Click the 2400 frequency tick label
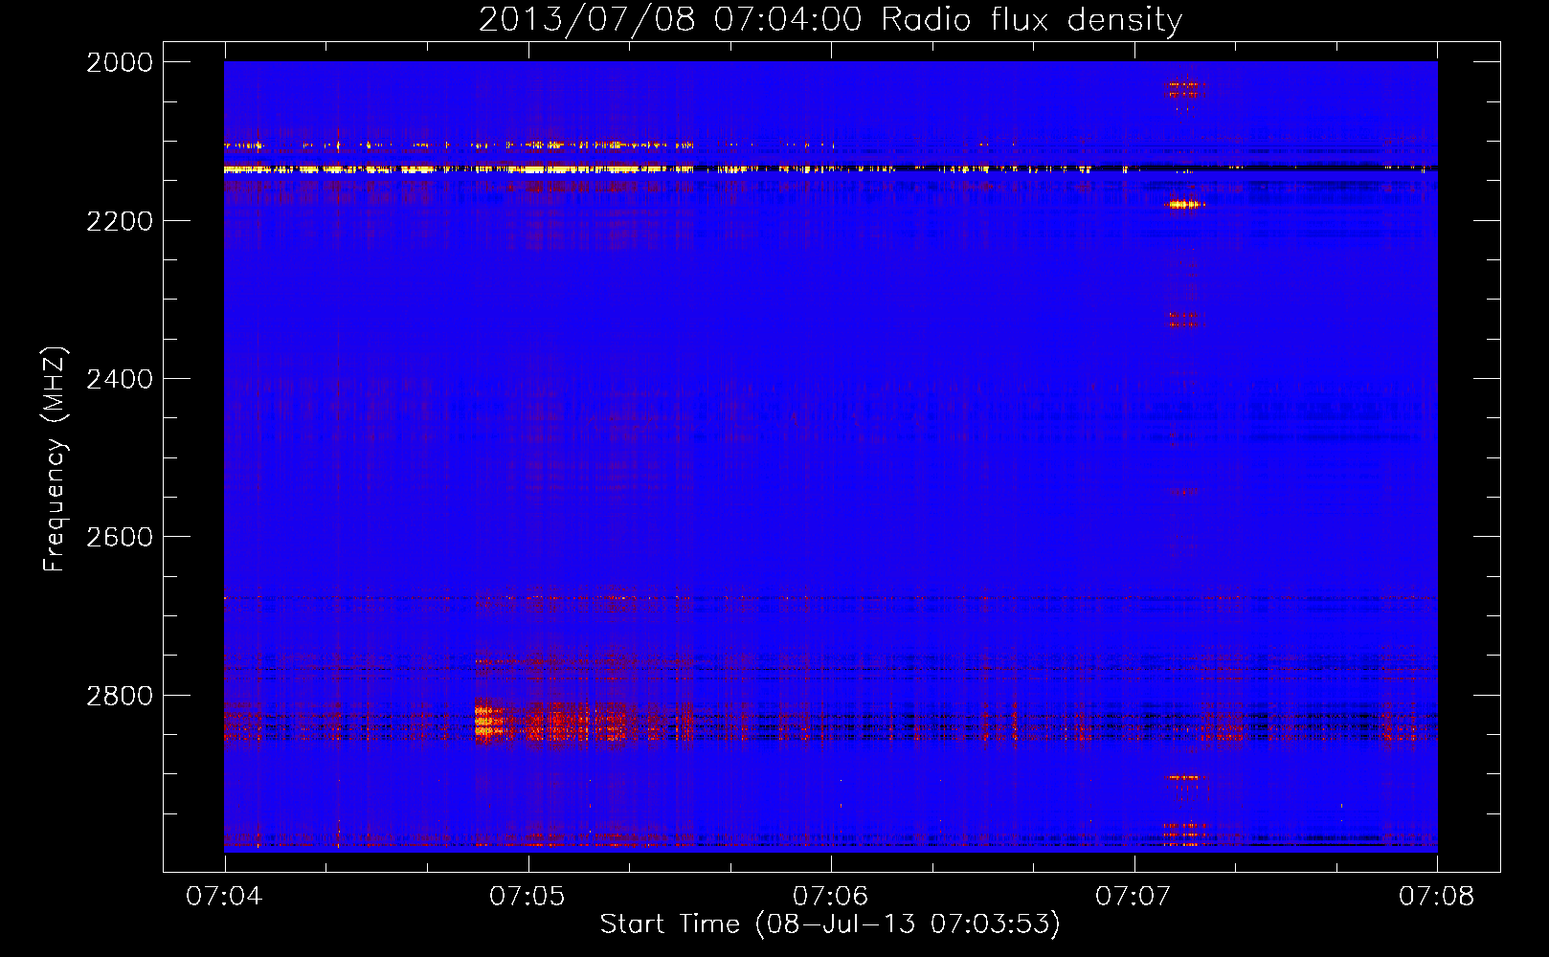The image size is (1549, 957). [120, 379]
